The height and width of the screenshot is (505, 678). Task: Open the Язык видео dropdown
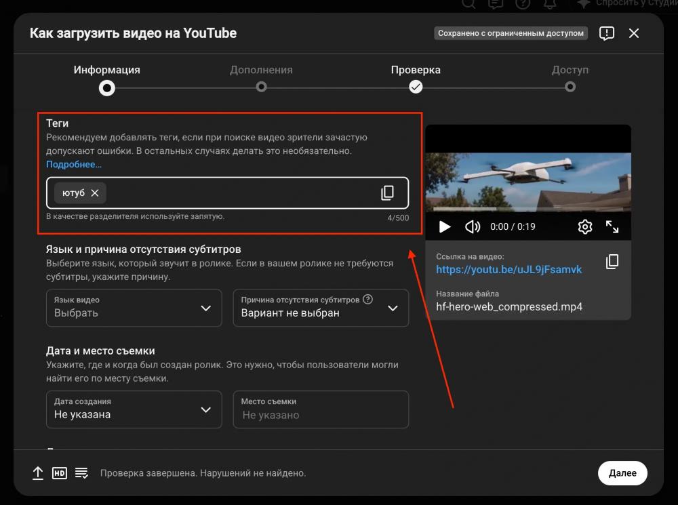(134, 308)
